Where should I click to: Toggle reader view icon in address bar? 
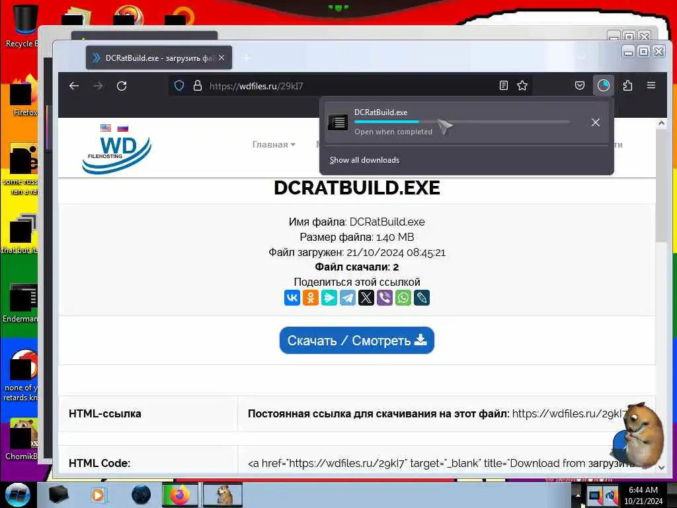503,85
